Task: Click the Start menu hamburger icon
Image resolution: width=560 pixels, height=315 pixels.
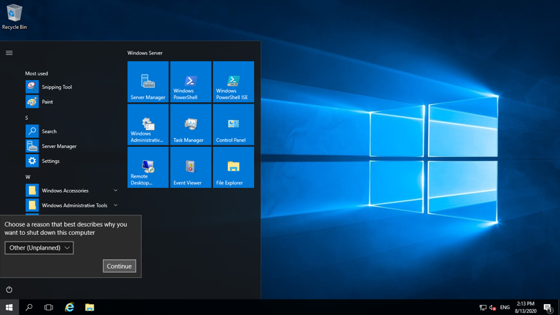Action: coord(9,53)
